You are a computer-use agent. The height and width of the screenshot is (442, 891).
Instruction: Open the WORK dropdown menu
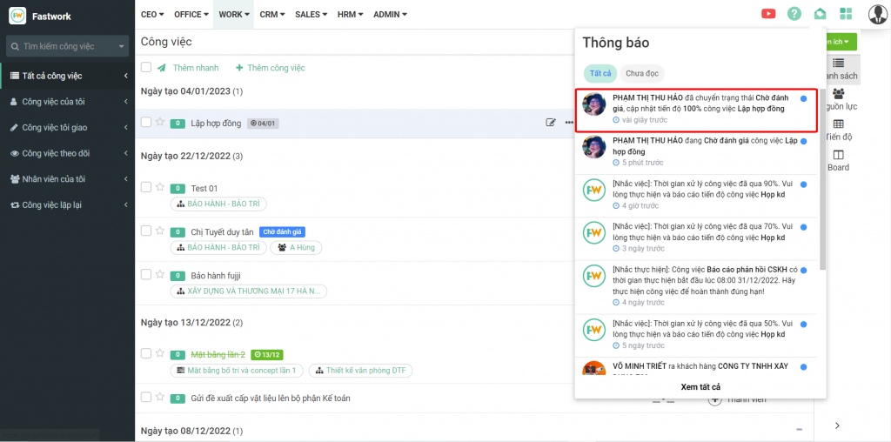pyautogui.click(x=234, y=15)
